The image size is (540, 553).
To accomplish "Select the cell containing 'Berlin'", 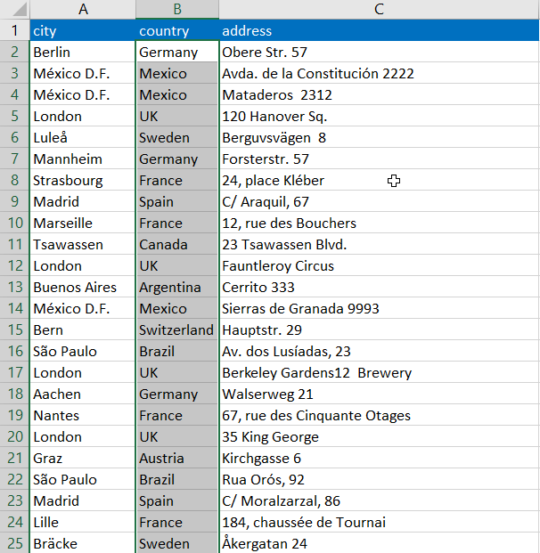I will point(83,52).
